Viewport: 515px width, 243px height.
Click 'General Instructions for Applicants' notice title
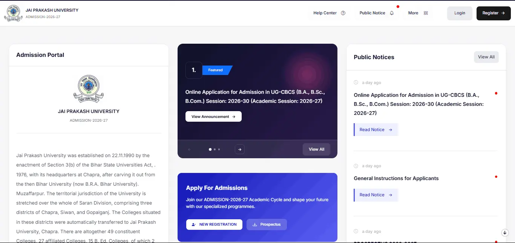point(396,178)
